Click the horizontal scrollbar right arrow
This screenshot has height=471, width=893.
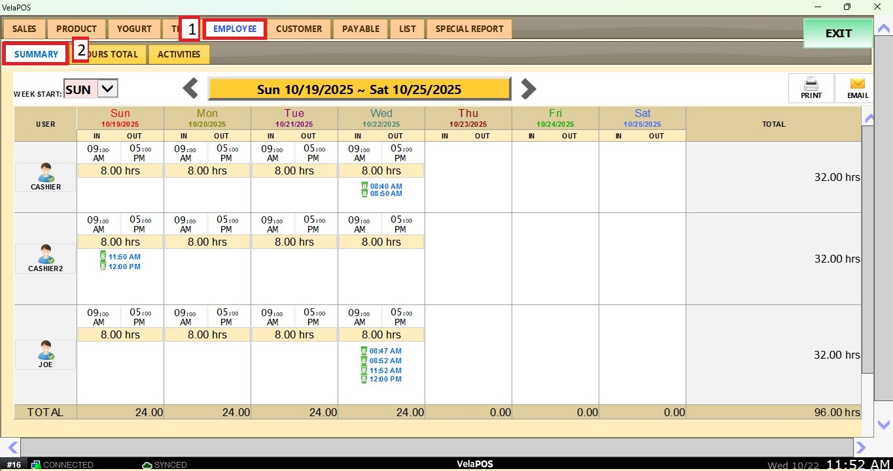pyautogui.click(x=861, y=447)
